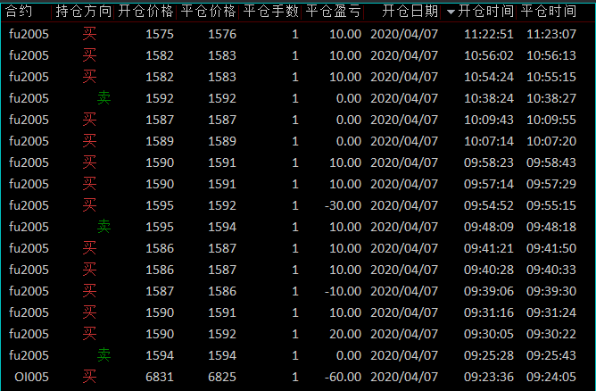Sort by the 持仓方向 column header
The width and height of the screenshot is (596, 391).
pyautogui.click(x=83, y=12)
